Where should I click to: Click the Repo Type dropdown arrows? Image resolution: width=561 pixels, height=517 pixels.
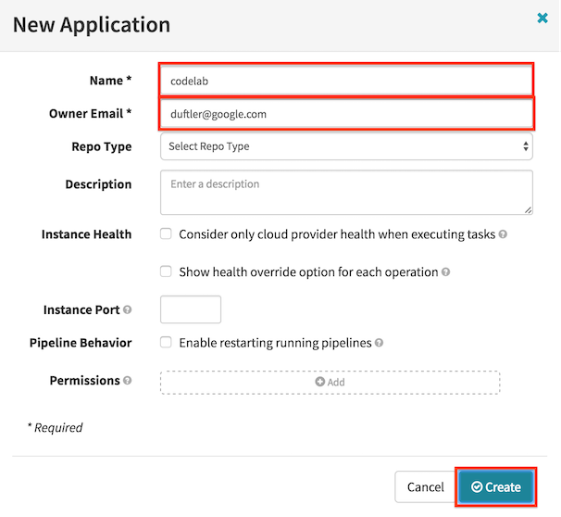click(525, 146)
